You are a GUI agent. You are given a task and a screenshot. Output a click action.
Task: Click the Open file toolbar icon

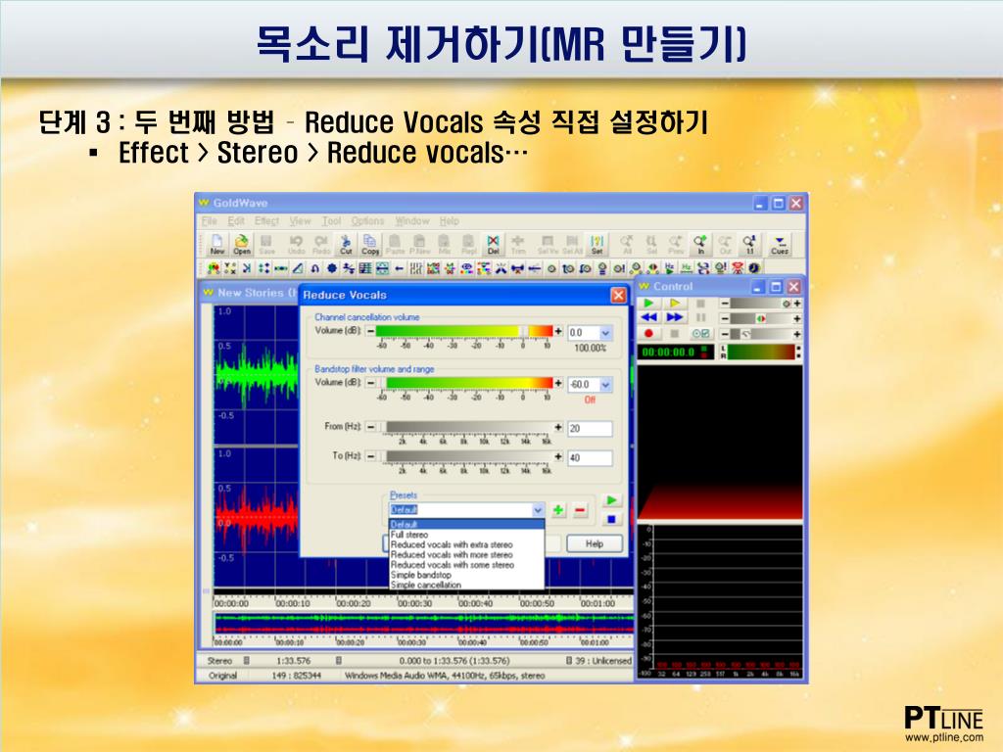[242, 244]
